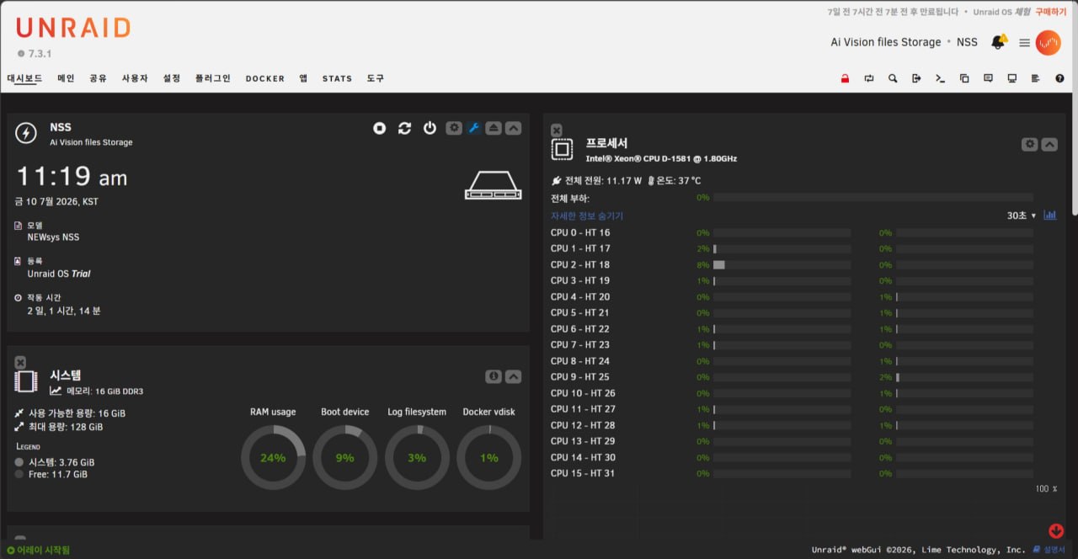Click the 설명서 manual link
The width and height of the screenshot is (1078, 559).
1055,550
